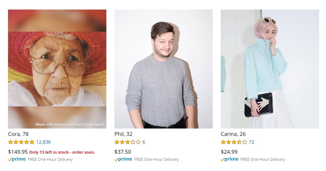Click the prime badge under Carina
The height and width of the screenshot is (171, 326).
[230, 159]
